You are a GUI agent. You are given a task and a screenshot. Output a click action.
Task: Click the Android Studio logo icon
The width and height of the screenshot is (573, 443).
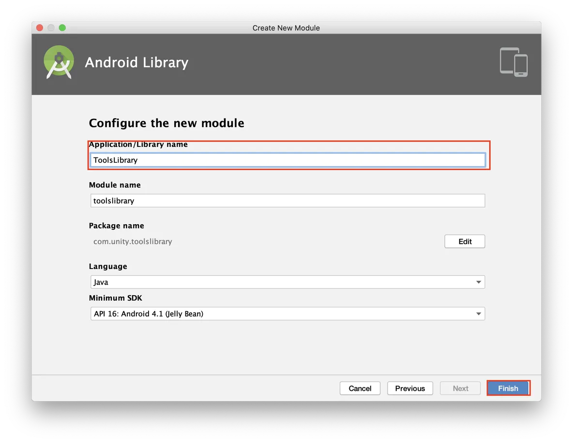click(59, 62)
